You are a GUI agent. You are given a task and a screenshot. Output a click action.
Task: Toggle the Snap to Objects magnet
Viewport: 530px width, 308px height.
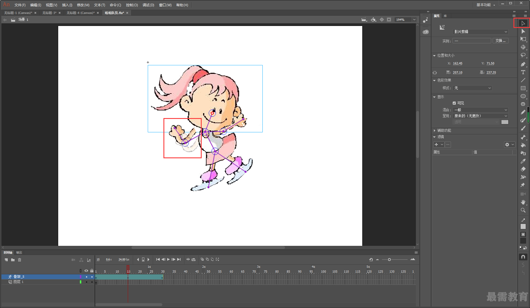[523, 257]
